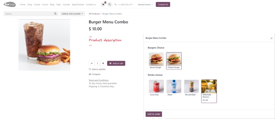Click the Burger Menu Combo product image

click(x=44, y=45)
